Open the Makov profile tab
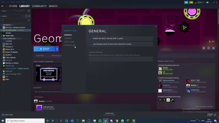 click(x=53, y=6)
